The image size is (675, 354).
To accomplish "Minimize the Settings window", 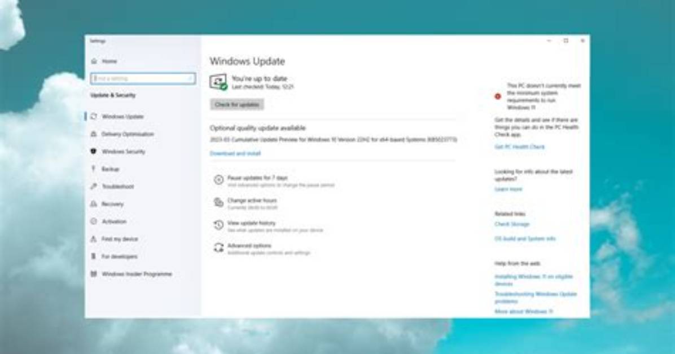I will tap(549, 41).
